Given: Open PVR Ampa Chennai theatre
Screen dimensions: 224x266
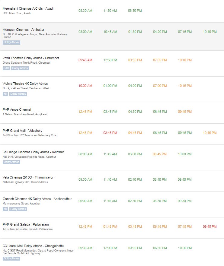Looking at the screenshot, I should 17,109.
